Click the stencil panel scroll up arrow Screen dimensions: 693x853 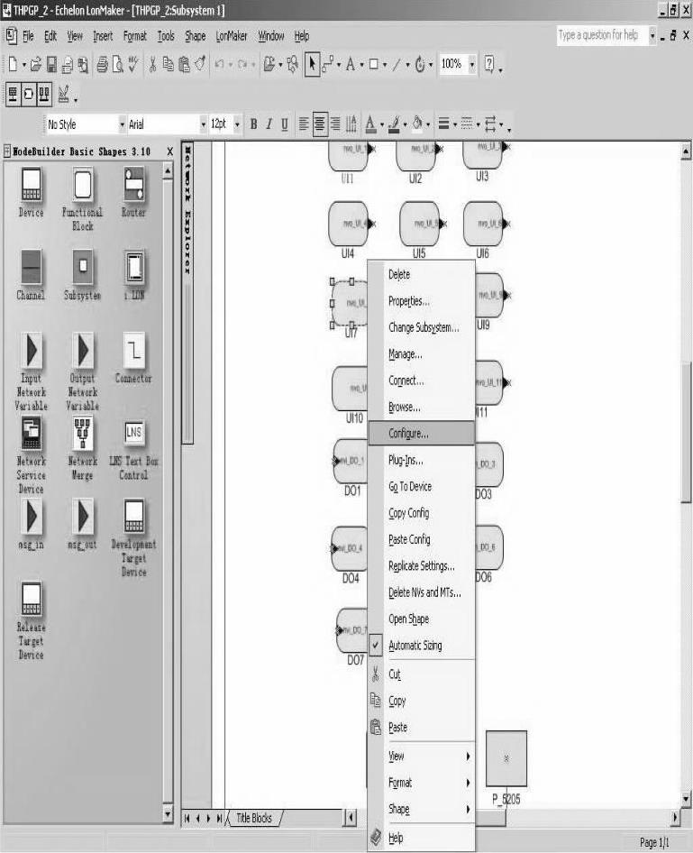(168, 171)
